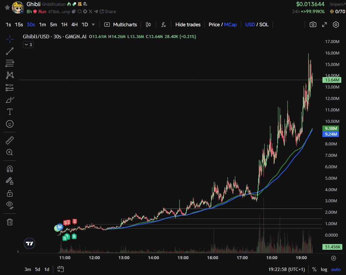Switch chart interval to 1m
The width and height of the screenshot is (346, 275).
click(x=42, y=25)
